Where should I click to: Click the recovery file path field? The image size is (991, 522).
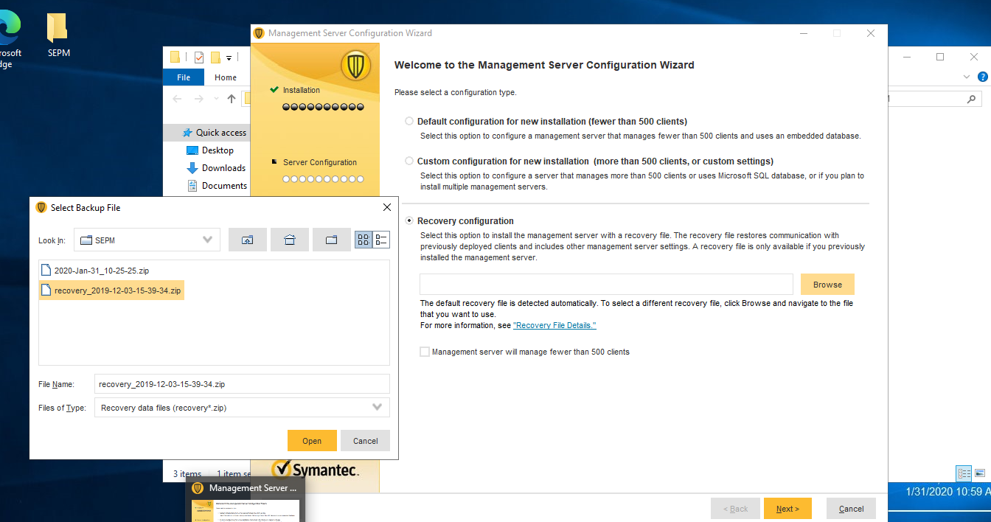point(606,284)
